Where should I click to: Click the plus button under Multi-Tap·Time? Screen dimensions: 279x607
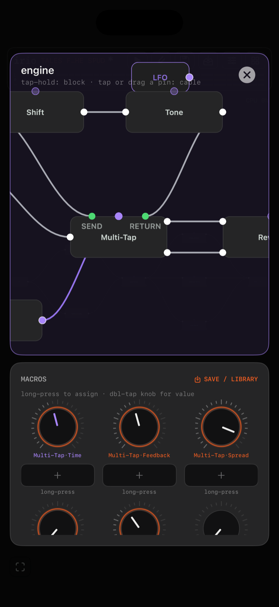coord(58,475)
